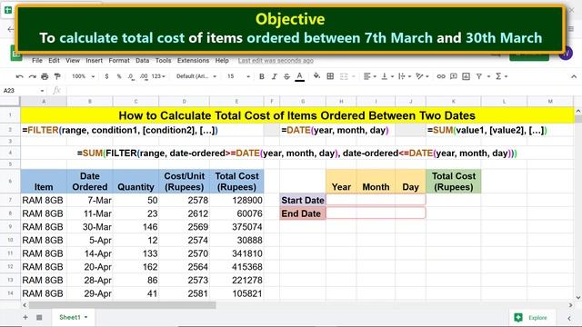This screenshot has width=582, height=327.
Task: Click 'Last edit was seconds ago' link
Action: click(x=276, y=61)
